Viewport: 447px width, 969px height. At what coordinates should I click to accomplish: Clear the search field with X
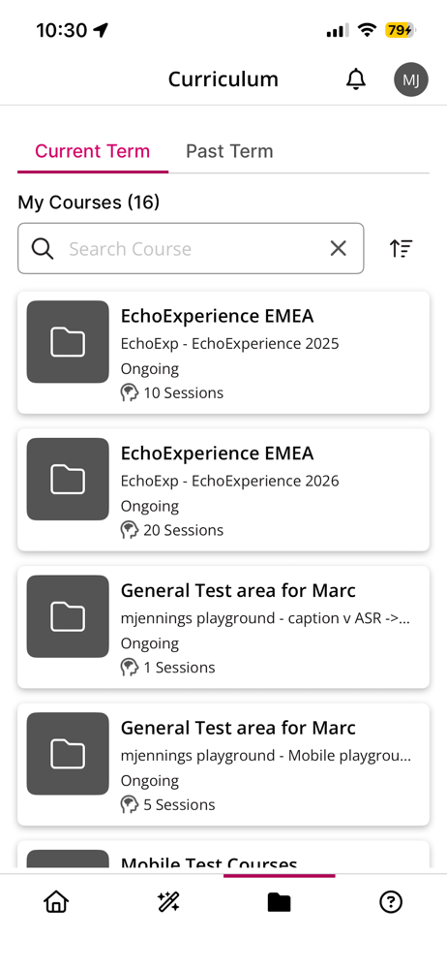pyautogui.click(x=339, y=248)
